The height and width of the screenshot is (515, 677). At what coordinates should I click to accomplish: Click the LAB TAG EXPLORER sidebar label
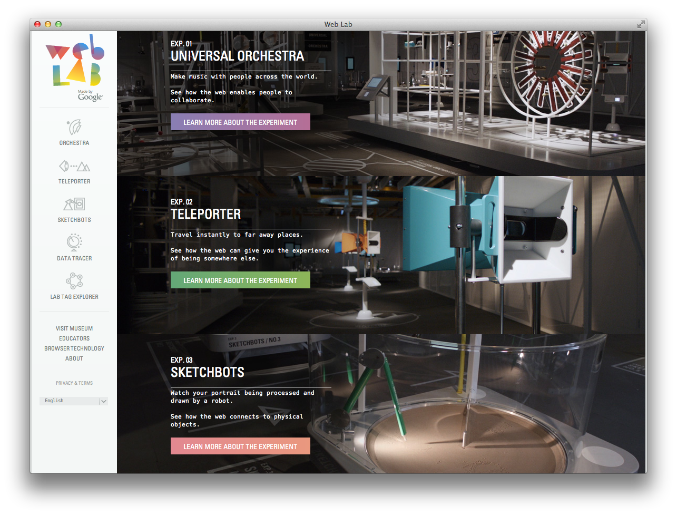[74, 297]
